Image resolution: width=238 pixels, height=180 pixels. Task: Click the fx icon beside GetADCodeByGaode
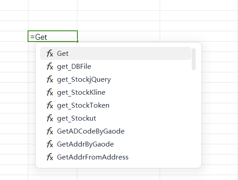[50, 131]
